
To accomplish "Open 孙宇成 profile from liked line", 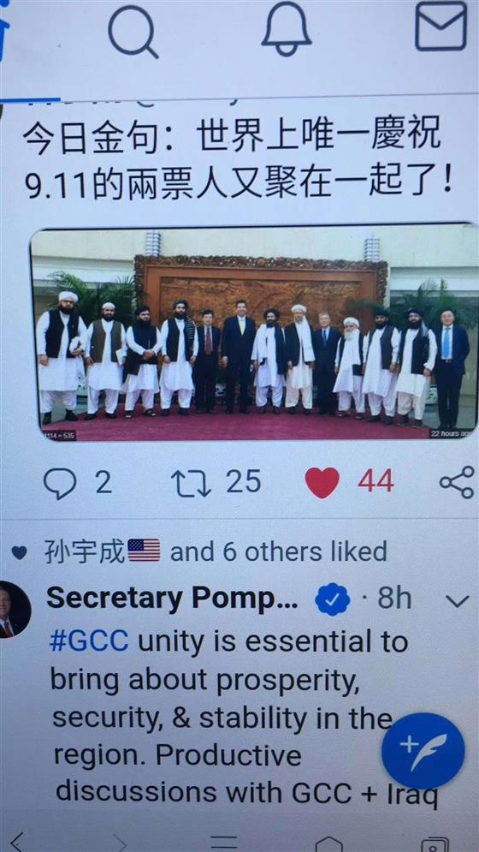I will coord(84,551).
